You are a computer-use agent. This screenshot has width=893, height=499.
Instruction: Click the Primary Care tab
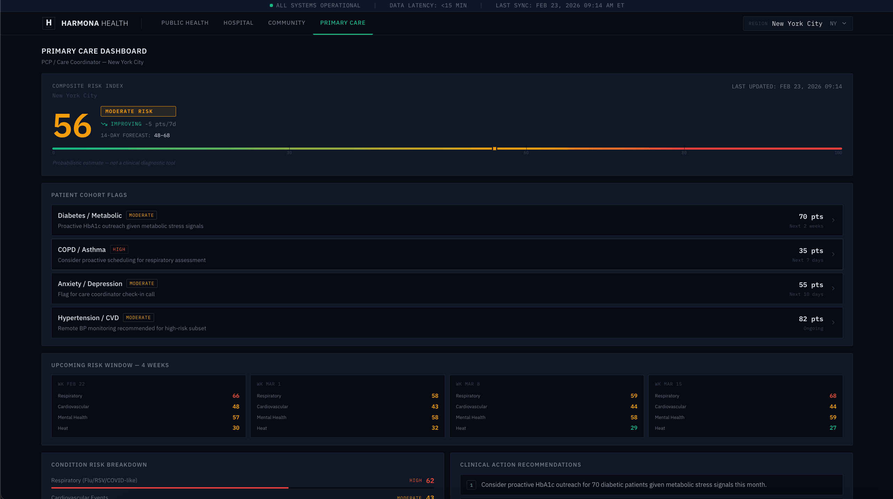(x=343, y=23)
